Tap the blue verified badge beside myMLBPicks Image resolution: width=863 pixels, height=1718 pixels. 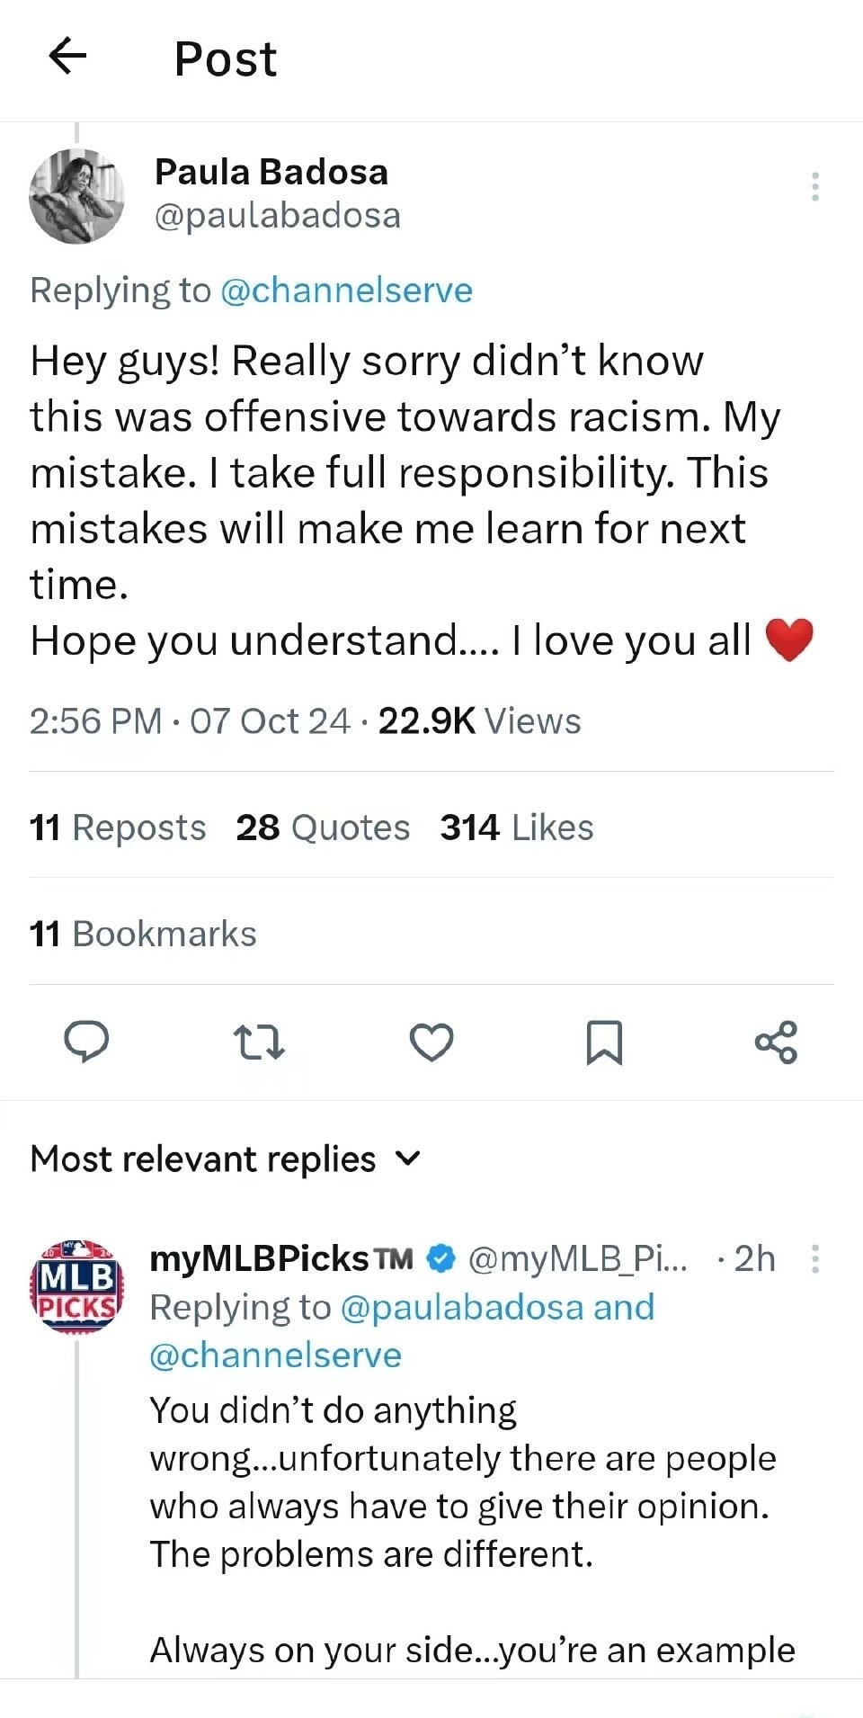[440, 1258]
